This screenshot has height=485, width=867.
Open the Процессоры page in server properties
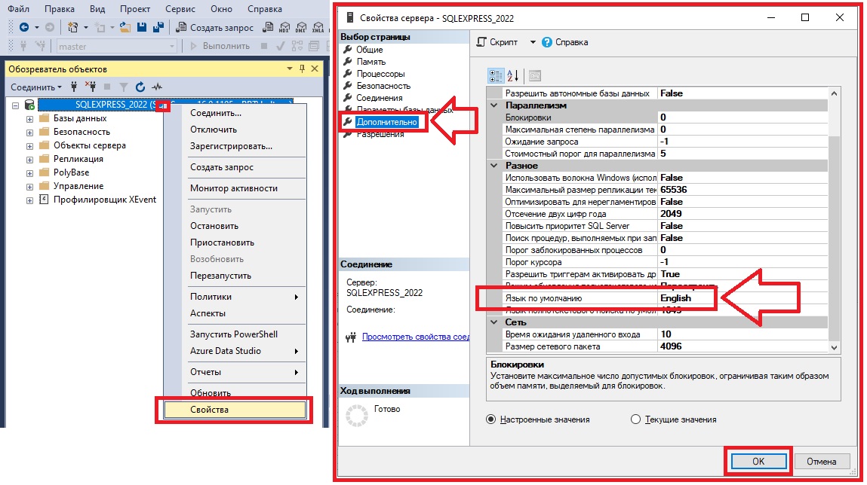point(380,74)
